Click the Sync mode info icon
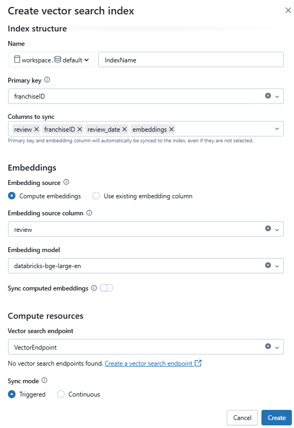The width and height of the screenshot is (294, 428). [44, 381]
